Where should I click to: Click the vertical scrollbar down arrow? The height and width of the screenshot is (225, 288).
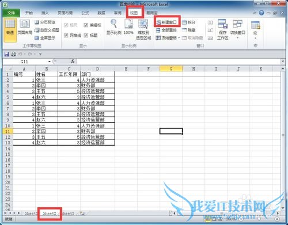point(283,208)
